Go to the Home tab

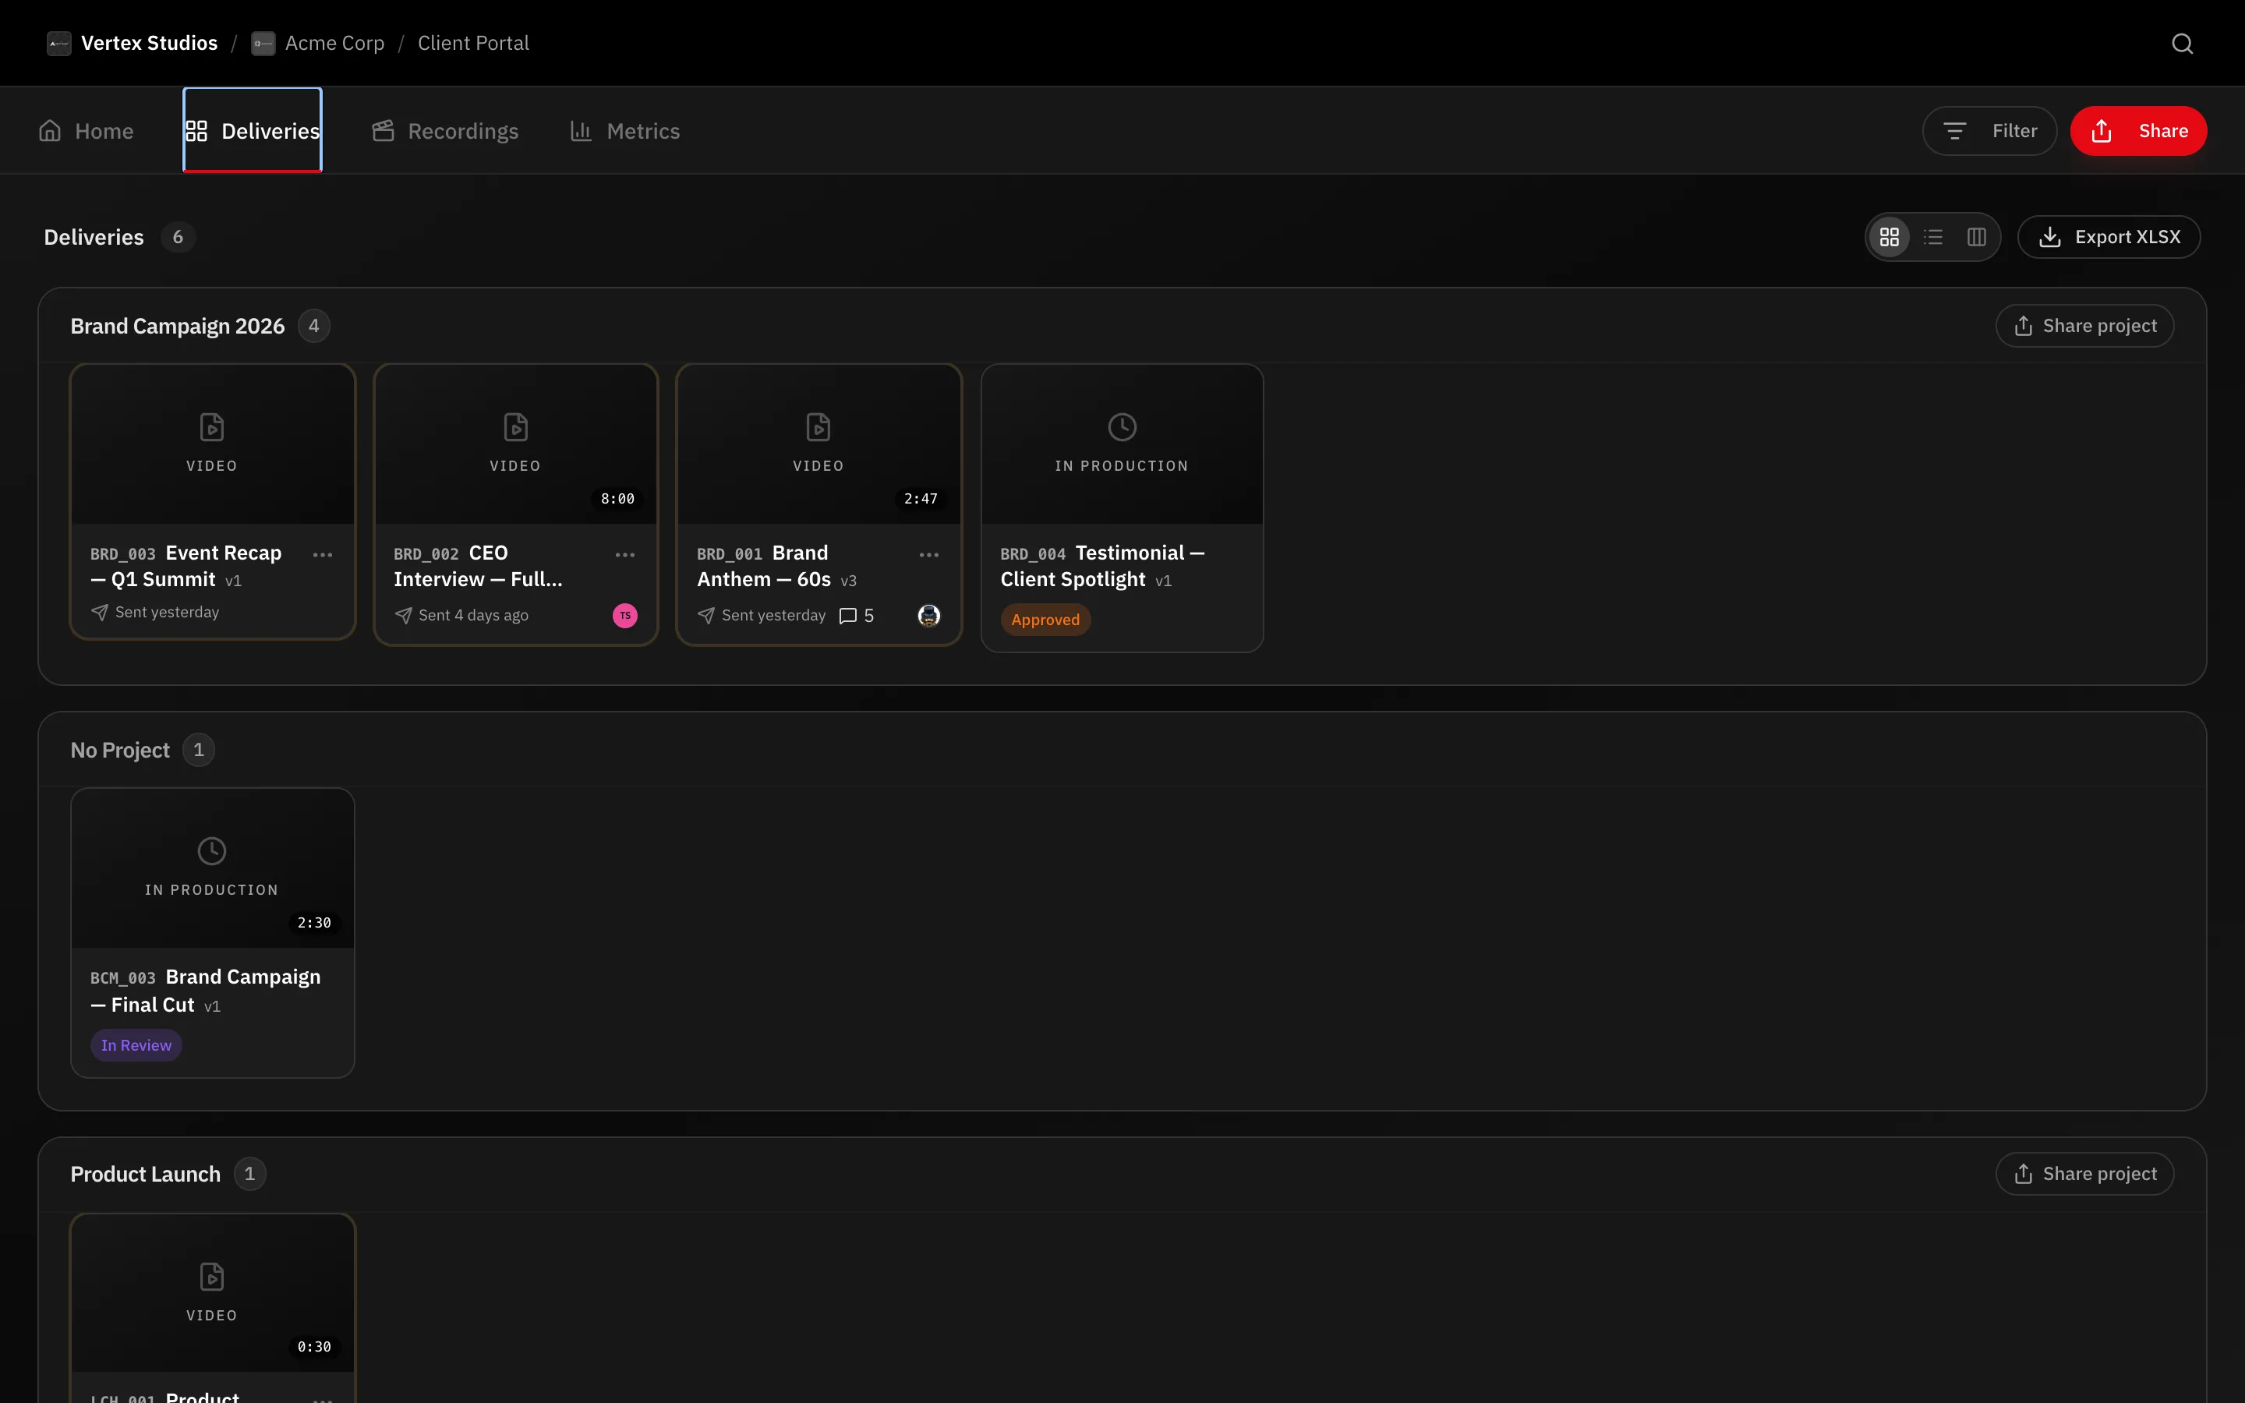(87, 132)
